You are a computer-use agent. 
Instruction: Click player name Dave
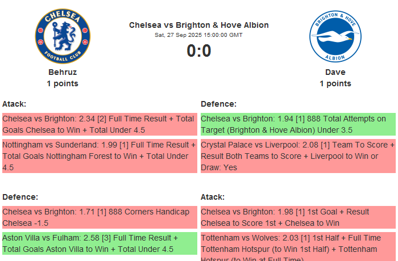(x=335, y=72)
